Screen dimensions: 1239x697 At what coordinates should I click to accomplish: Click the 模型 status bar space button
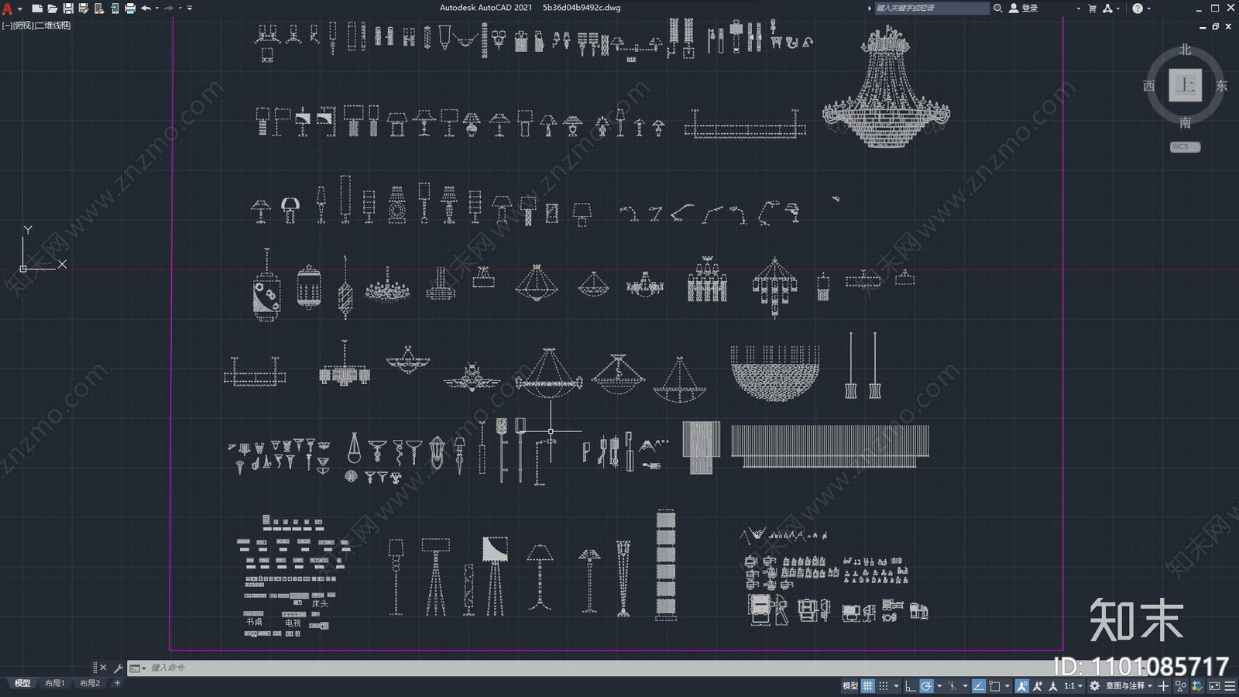pyautogui.click(x=850, y=686)
